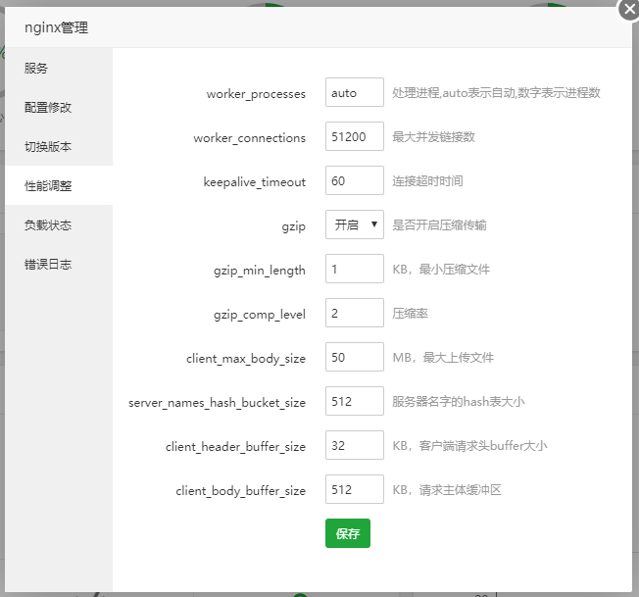Open the 配置修改 tab
The image size is (639, 597).
tap(59, 107)
